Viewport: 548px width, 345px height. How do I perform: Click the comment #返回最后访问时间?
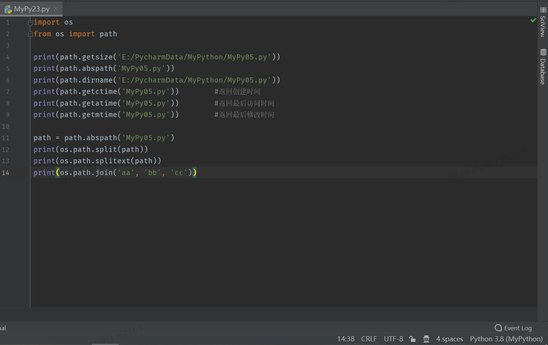244,103
